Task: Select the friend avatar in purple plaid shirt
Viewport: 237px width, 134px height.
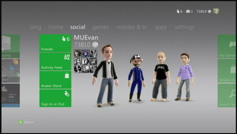Action: 185,77
